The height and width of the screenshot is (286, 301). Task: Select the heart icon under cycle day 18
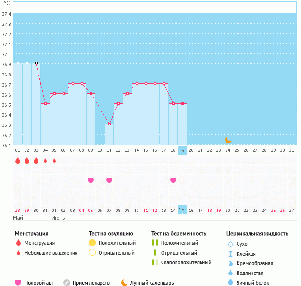coord(173,180)
